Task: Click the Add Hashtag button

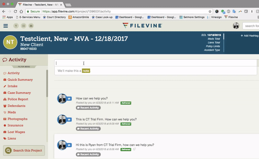Action: coord(250,35)
